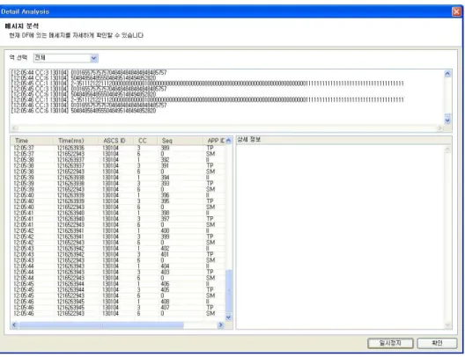The width and height of the screenshot is (465, 357).
Task: Confirm with the 확인 button
Action: click(437, 343)
